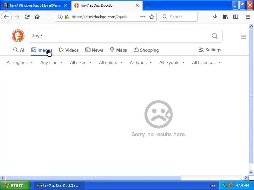
Task: Expand the All types filter
Action: 141,62
